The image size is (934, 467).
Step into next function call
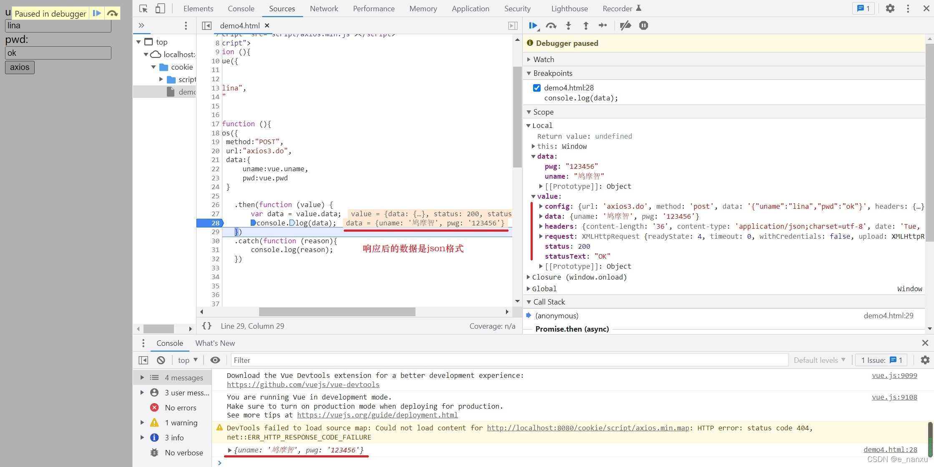(x=568, y=26)
